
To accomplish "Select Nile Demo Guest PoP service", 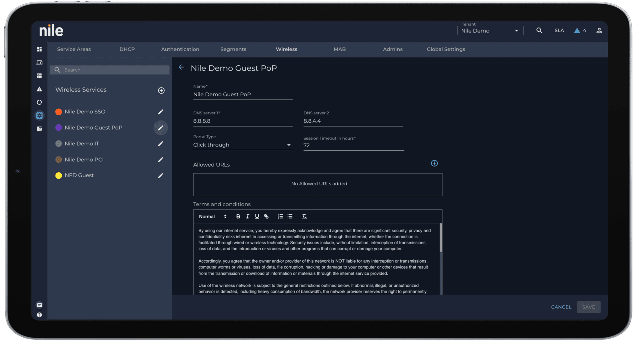I will pos(93,128).
